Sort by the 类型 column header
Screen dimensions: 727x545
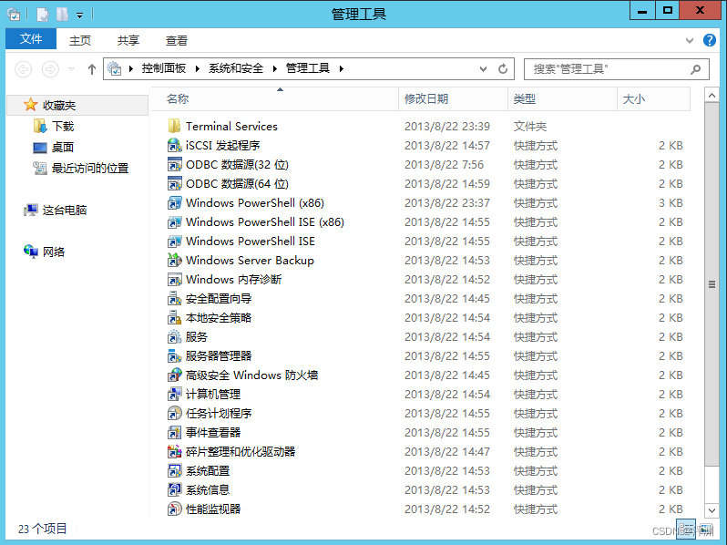[562, 98]
